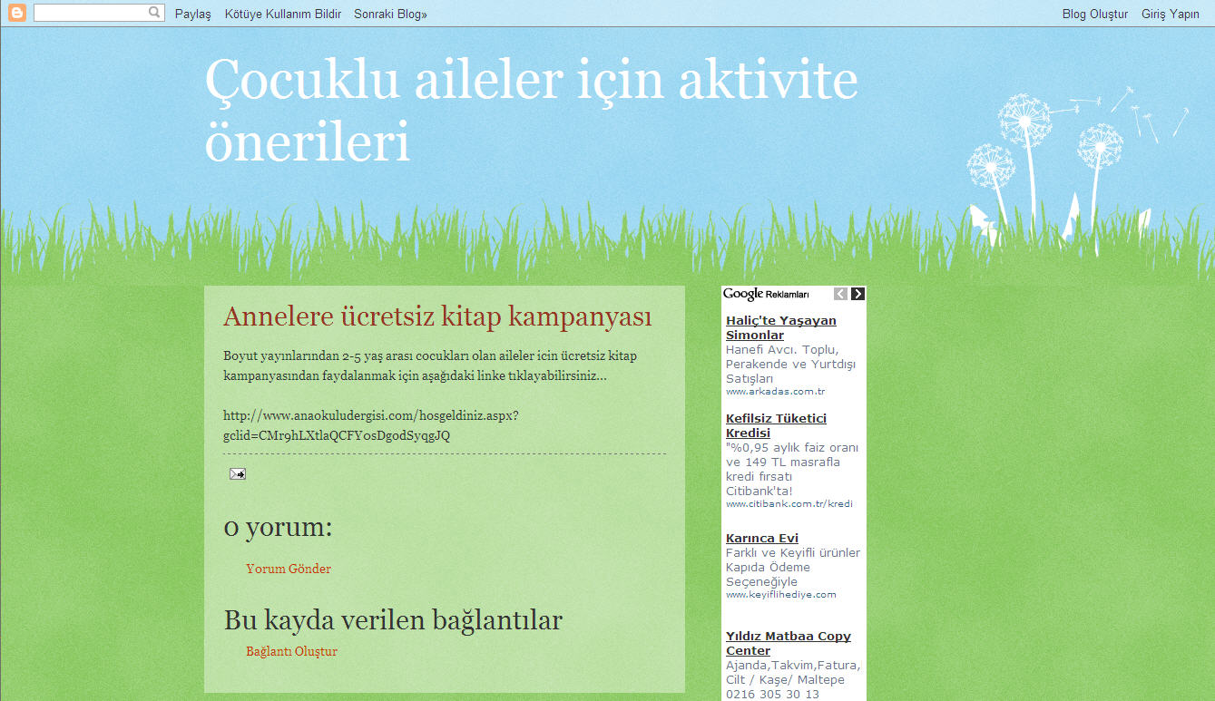Open ad Haliç'te Yaşayan Simonlar
Screen dimensions: 1215x701
(781, 328)
